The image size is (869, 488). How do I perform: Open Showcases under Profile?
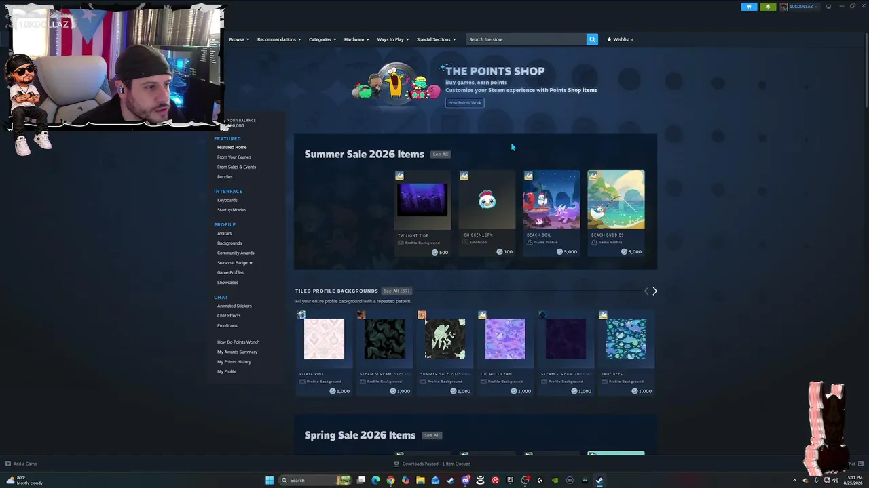pyautogui.click(x=227, y=283)
